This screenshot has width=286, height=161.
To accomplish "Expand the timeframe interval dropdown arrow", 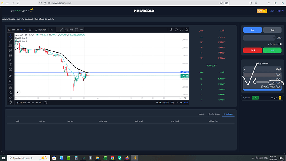I will [25, 30].
